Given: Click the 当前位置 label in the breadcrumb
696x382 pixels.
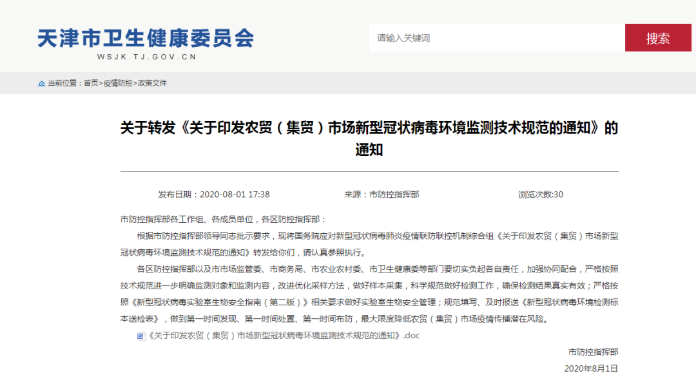Looking at the screenshot, I should (x=64, y=83).
